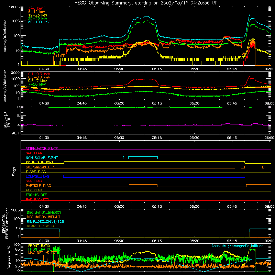This screenshot has width=275, height=275.
Task: Click the "04:45" time label under the decimation panel
Action: click(x=82, y=241)
